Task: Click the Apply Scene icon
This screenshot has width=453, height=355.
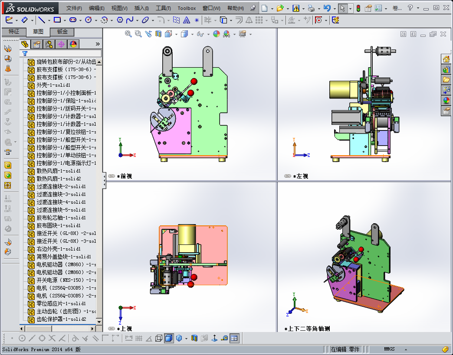Action: click(x=226, y=34)
